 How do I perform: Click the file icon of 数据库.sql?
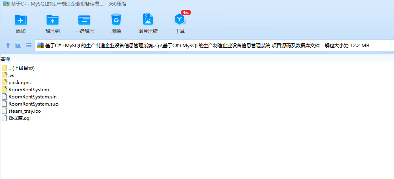click(x=4, y=118)
